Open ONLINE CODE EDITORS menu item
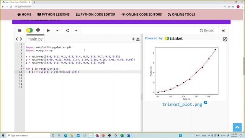The height and width of the screenshot is (138, 245). click(142, 15)
